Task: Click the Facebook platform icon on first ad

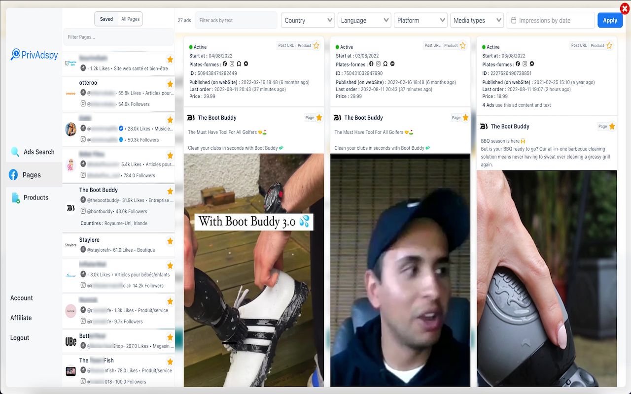Action: tap(225, 64)
